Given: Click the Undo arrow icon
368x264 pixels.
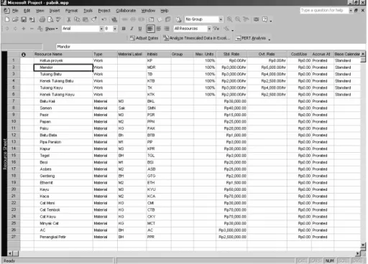Looking at the screenshot, I should click(x=104, y=19).
